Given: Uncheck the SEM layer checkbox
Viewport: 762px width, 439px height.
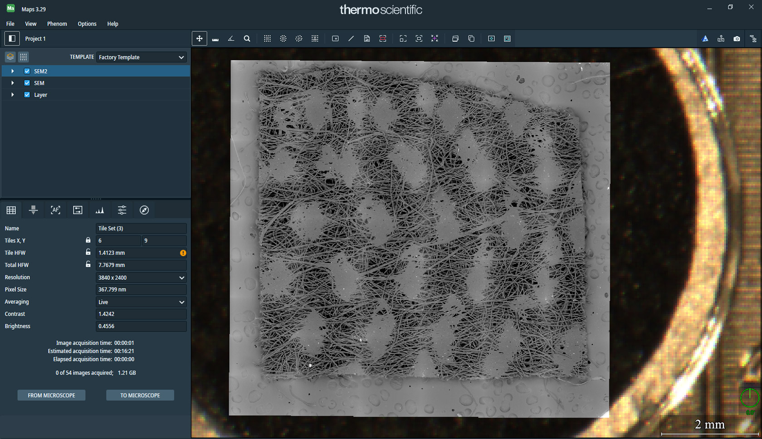Looking at the screenshot, I should pos(27,83).
